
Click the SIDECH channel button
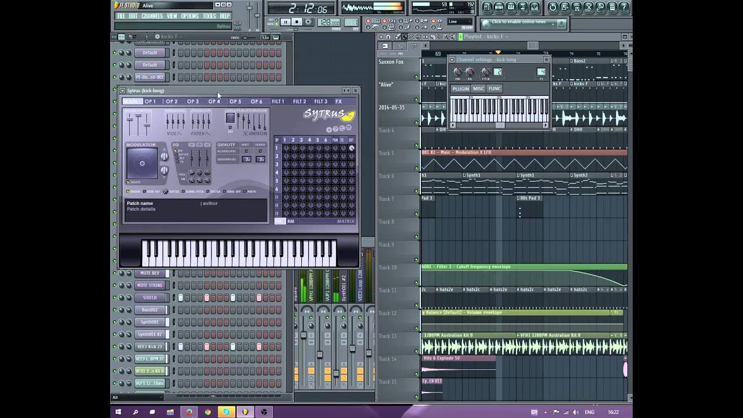(x=150, y=298)
